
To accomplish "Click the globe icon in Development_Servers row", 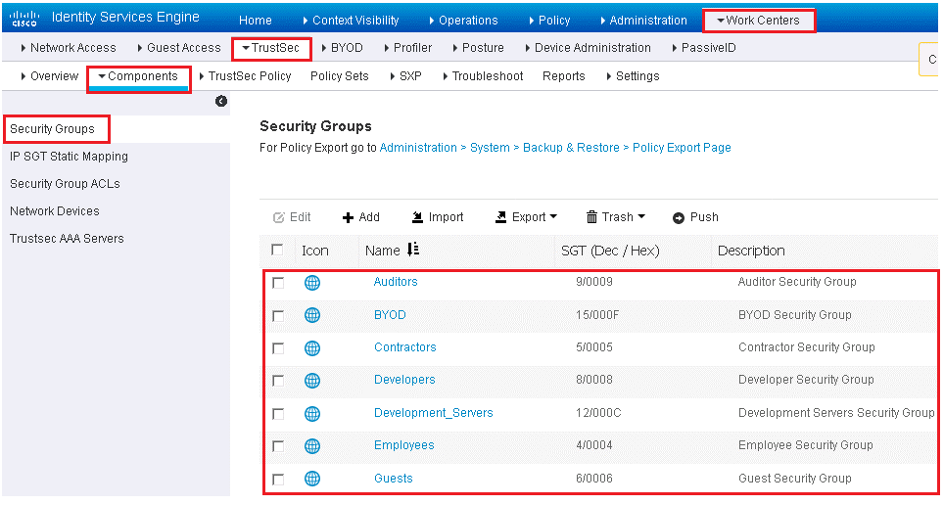I will [311, 414].
